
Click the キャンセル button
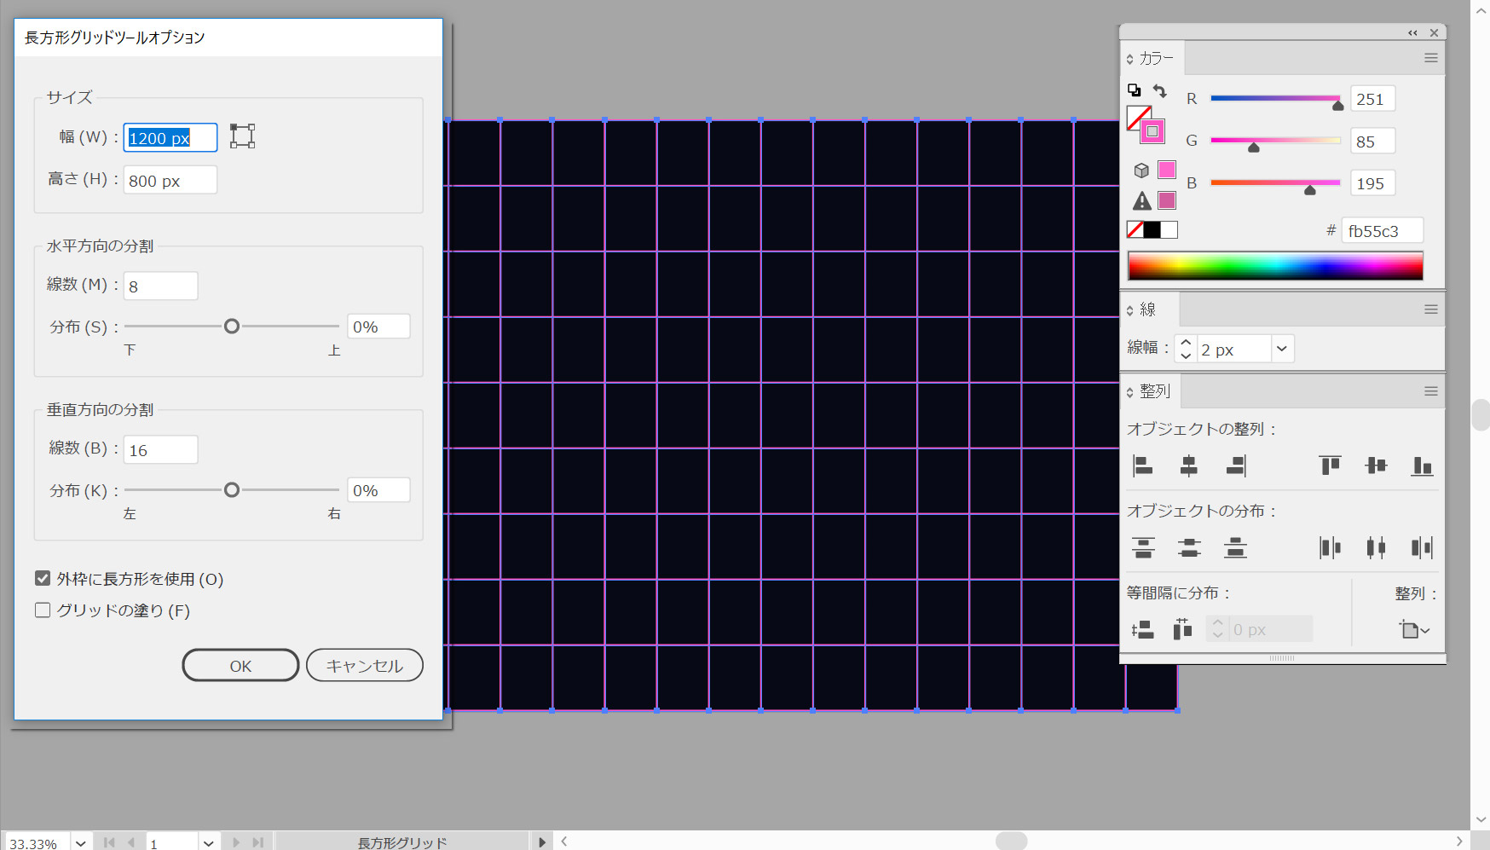[x=364, y=666]
